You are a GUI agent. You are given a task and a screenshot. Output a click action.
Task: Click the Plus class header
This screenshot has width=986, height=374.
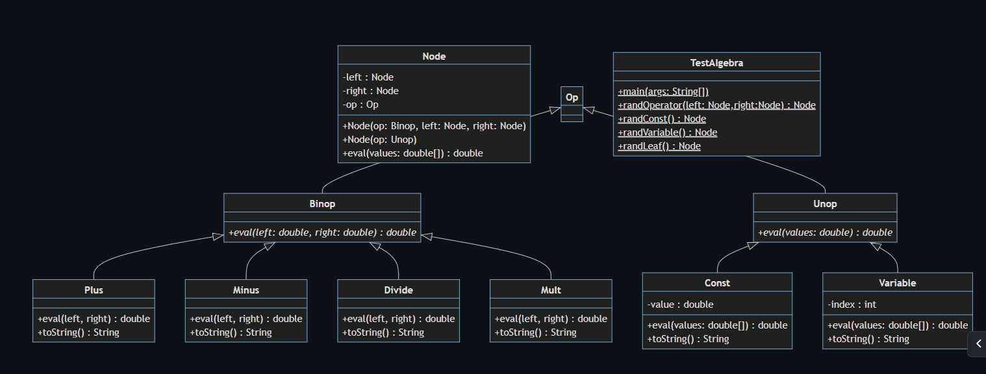[x=93, y=290]
